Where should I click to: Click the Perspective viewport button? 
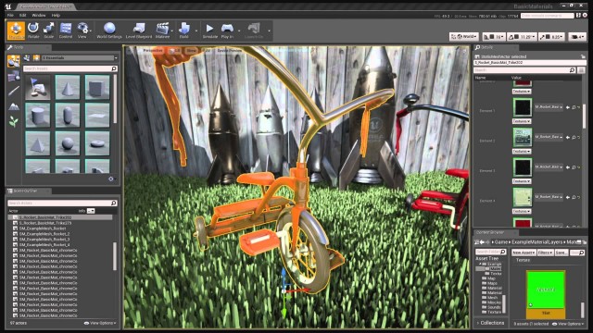coord(153,51)
